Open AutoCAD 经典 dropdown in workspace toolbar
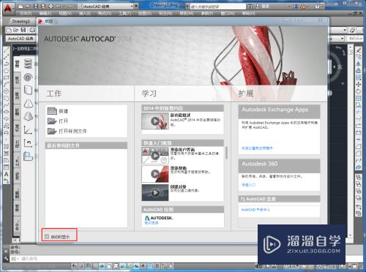The image size is (366, 272). (x=20, y=39)
